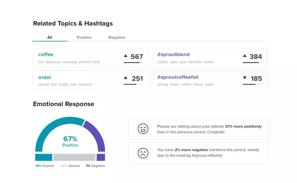Image resolution: width=297 pixels, height=183 pixels.
Task: Select the All tab
Action: (50, 38)
